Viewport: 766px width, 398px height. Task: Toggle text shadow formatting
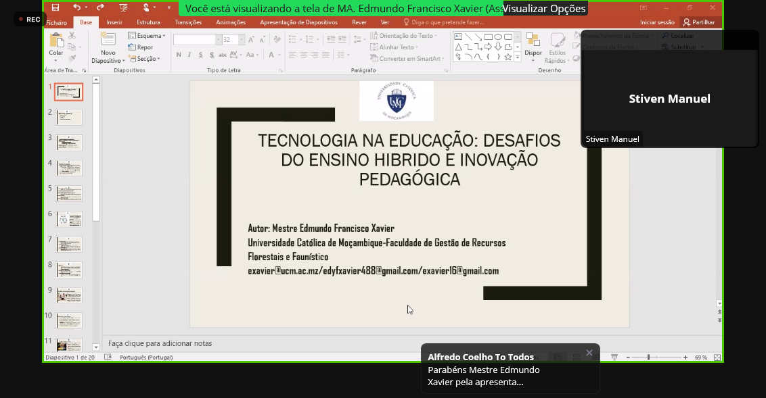tap(212, 55)
